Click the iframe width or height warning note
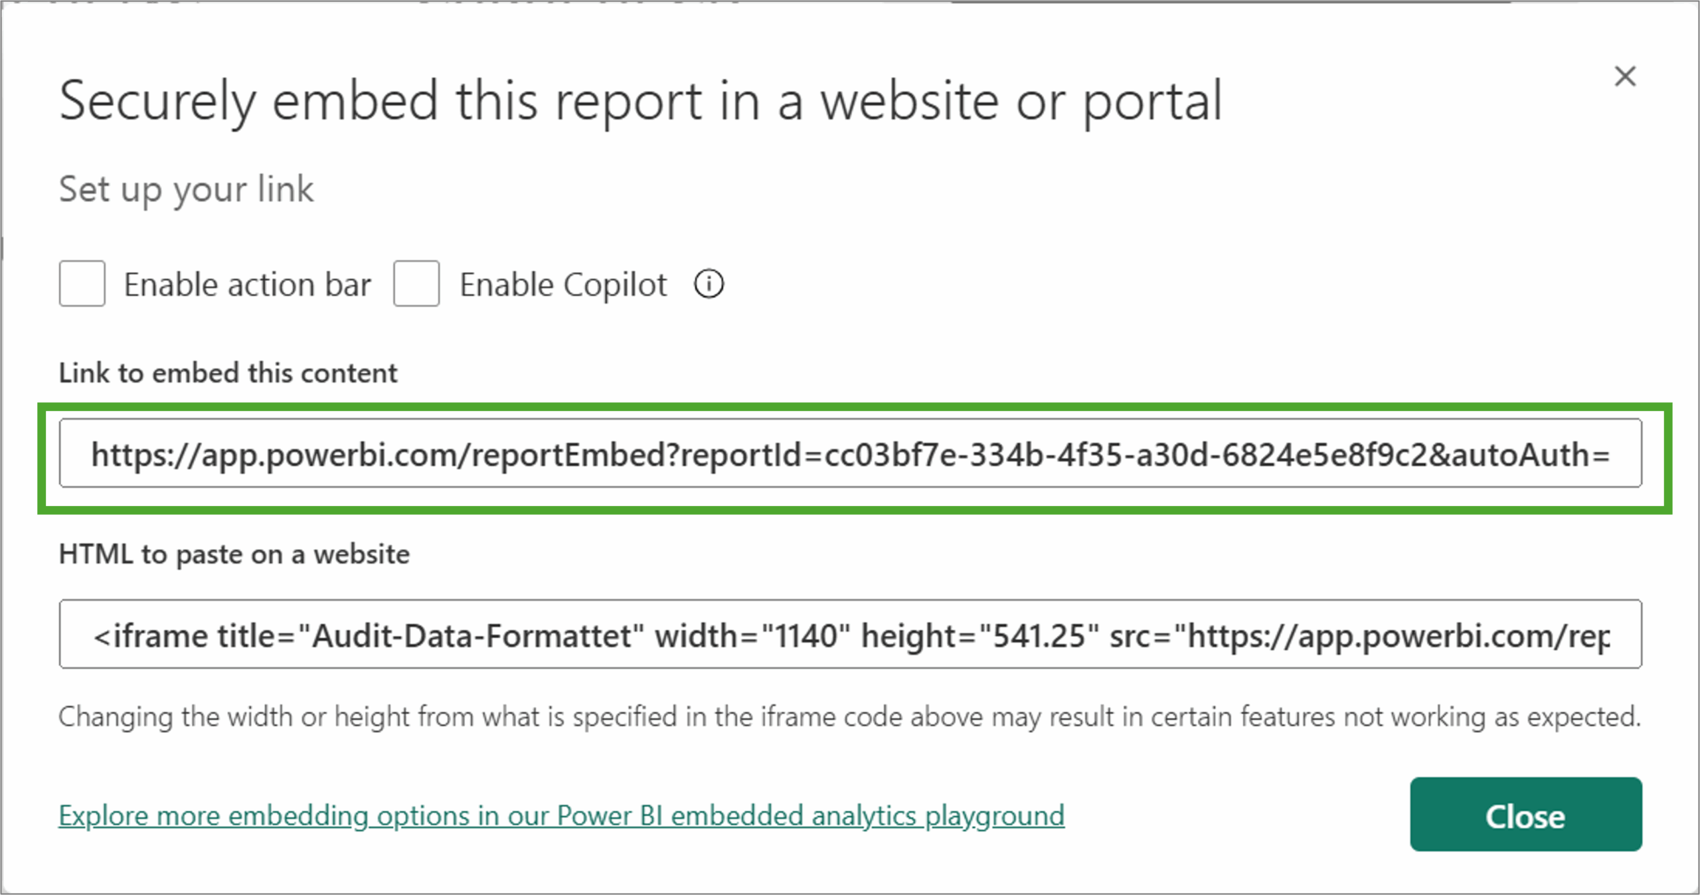This screenshot has width=1700, height=895. click(850, 717)
